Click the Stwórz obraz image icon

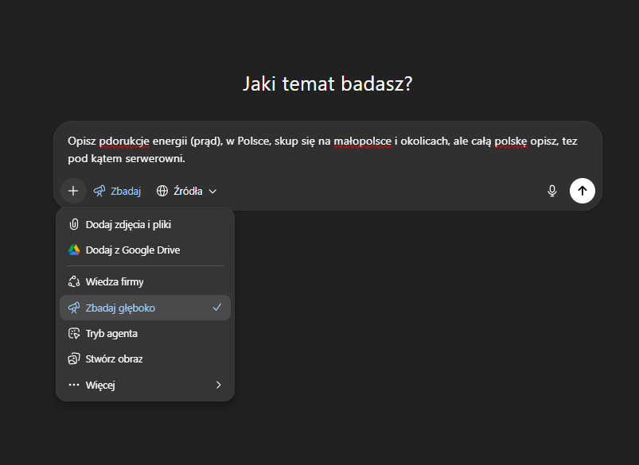[74, 358]
